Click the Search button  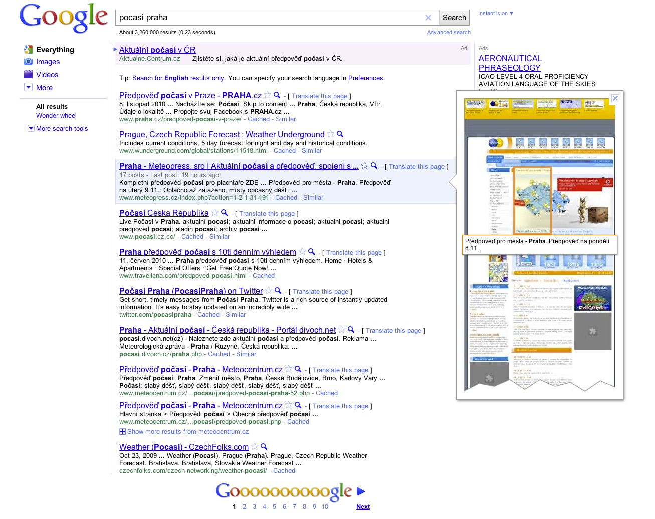[x=454, y=18]
